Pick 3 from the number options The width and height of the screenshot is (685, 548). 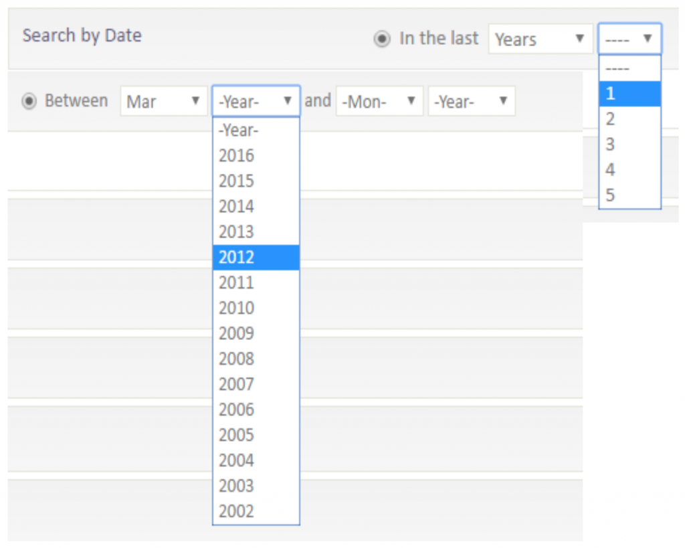pos(629,145)
